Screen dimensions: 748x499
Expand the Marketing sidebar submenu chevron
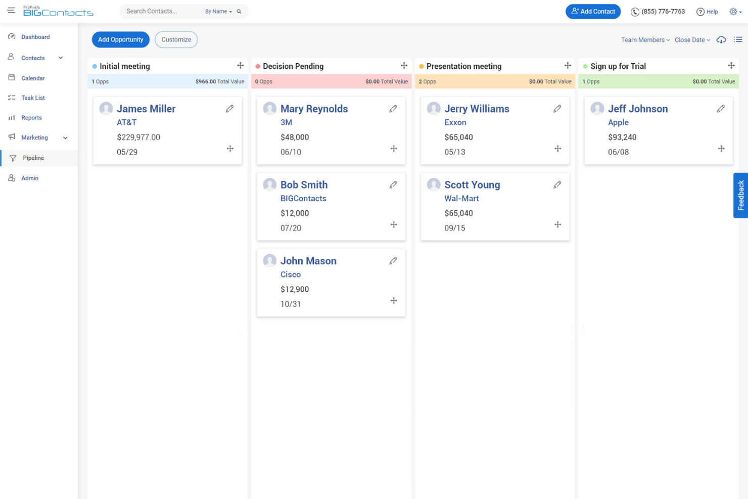(x=65, y=138)
